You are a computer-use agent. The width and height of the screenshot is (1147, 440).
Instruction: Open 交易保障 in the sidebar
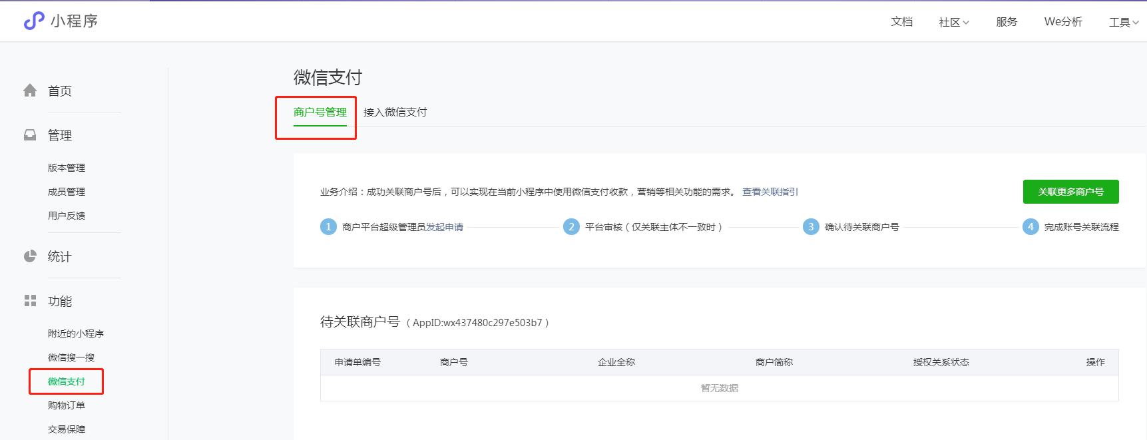(x=67, y=429)
